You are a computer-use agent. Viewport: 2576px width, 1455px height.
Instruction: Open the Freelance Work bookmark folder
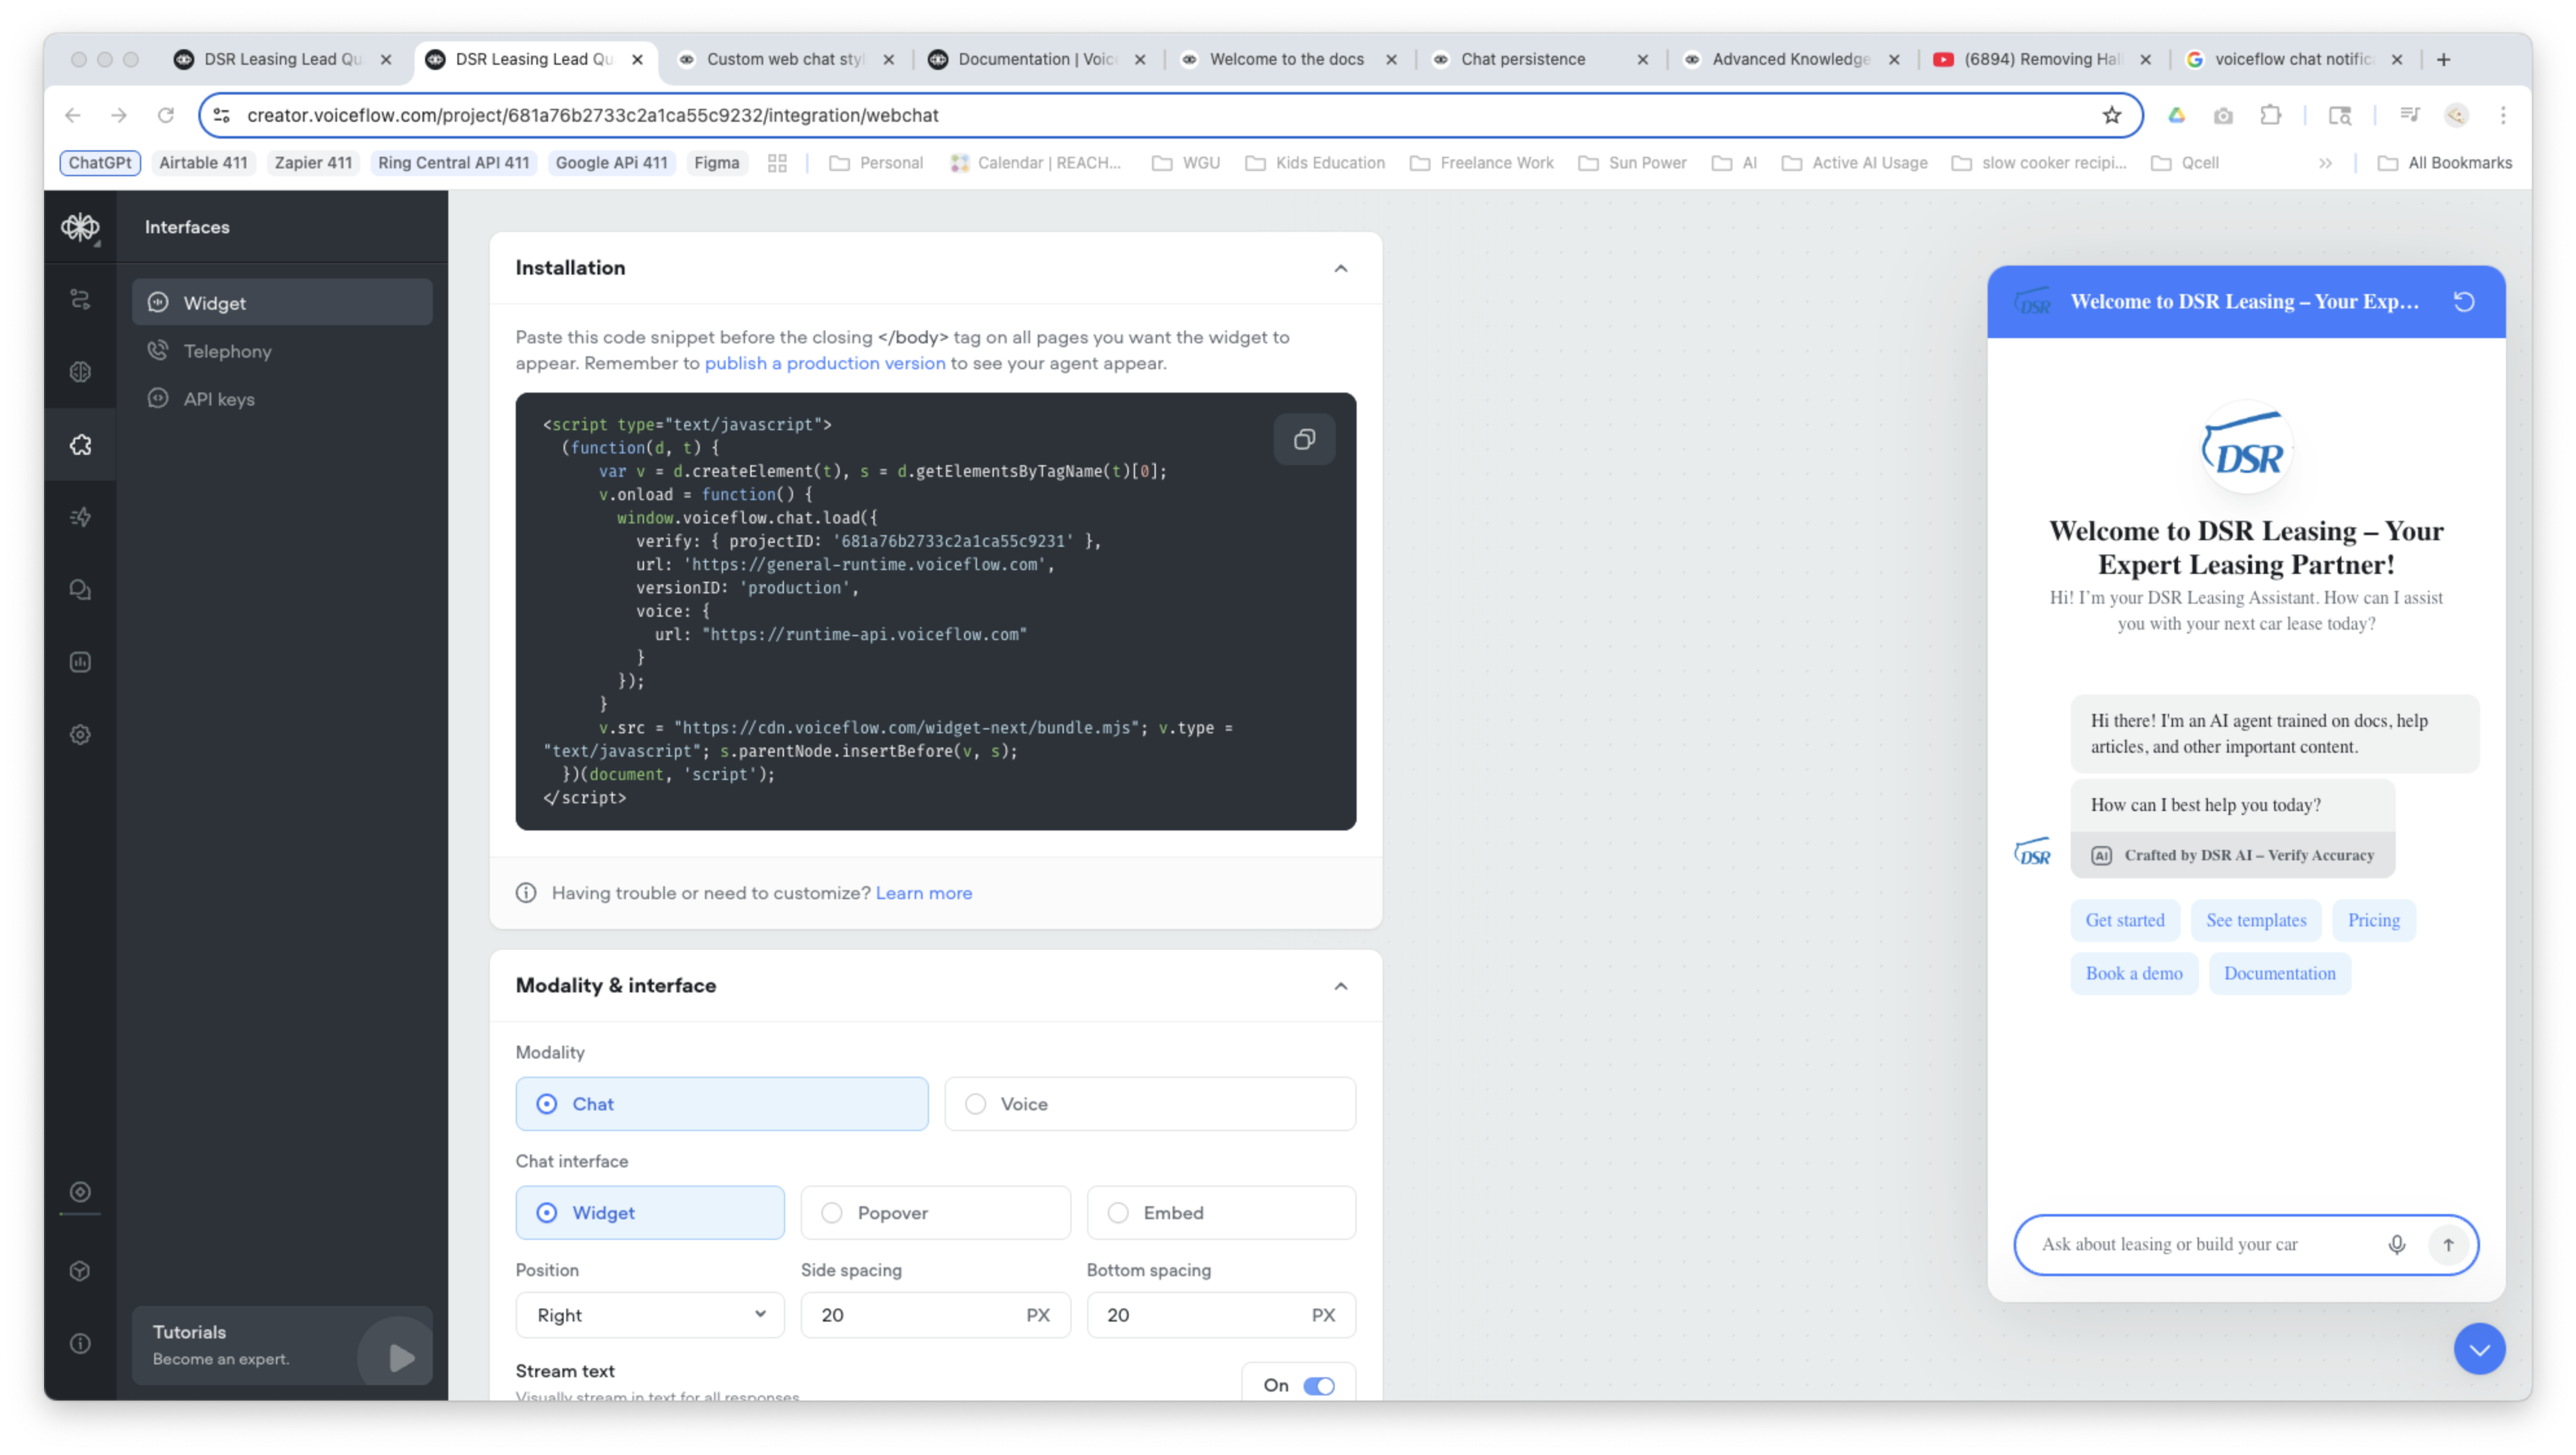[1481, 163]
